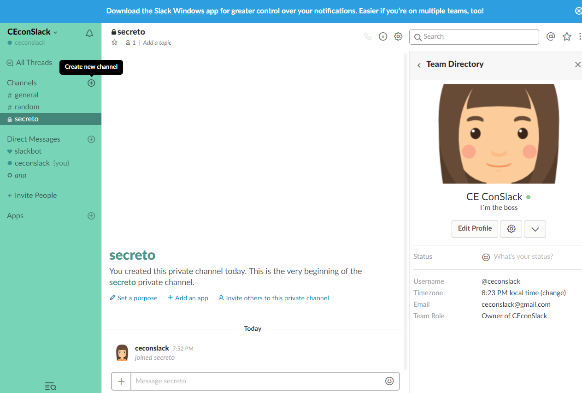Browse apps using the Apps plus icon

coord(91,216)
